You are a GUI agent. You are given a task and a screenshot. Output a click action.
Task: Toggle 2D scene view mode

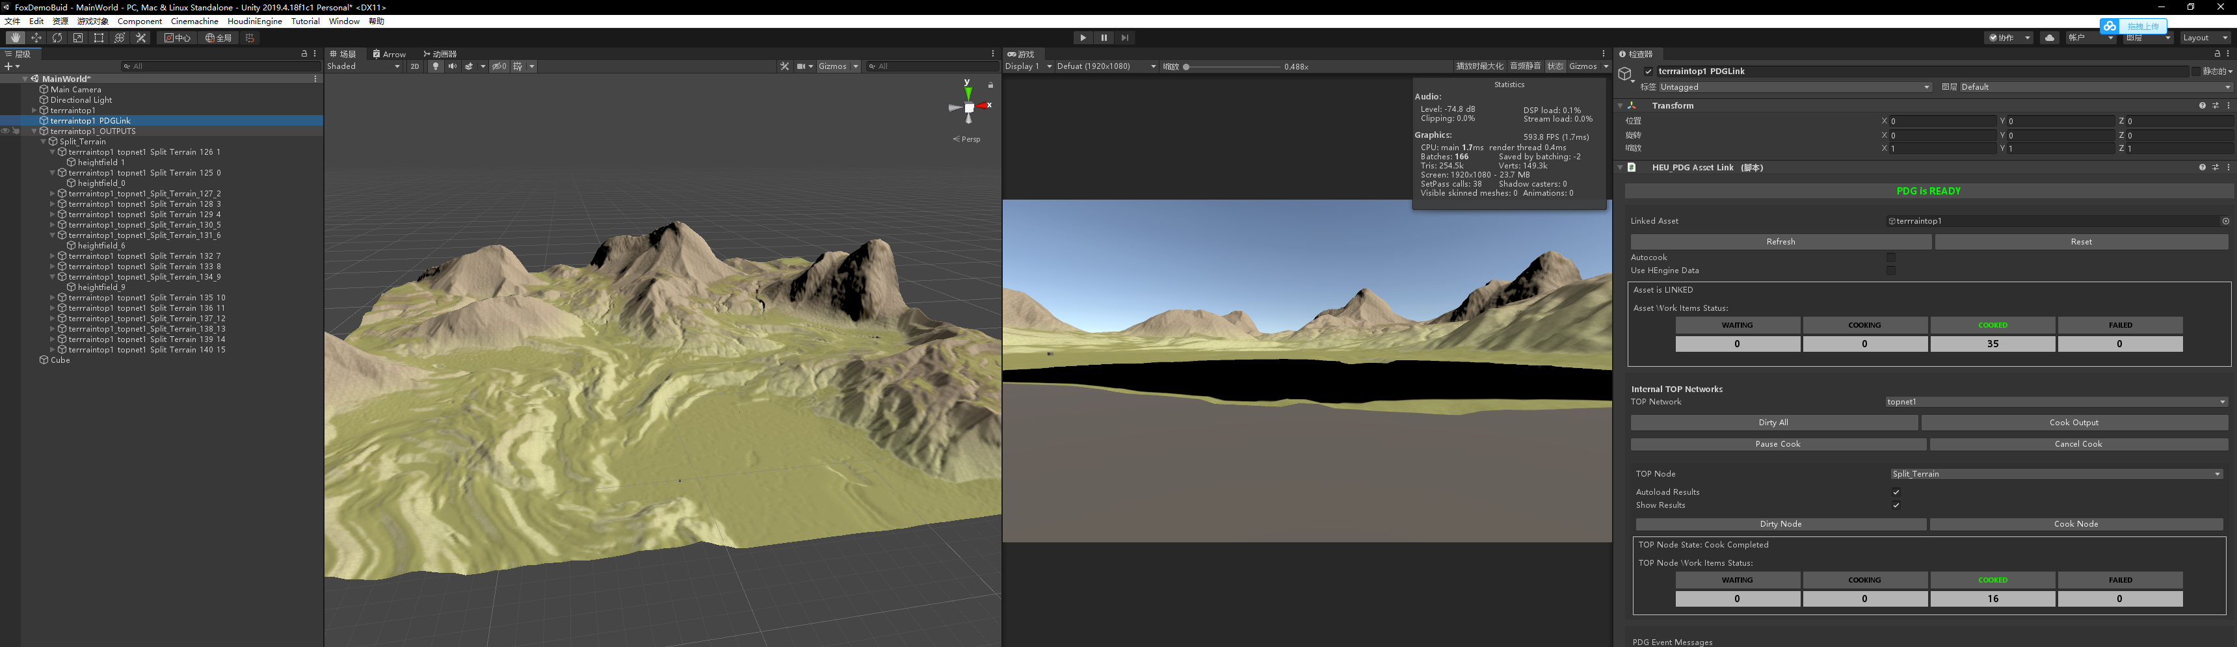(415, 66)
